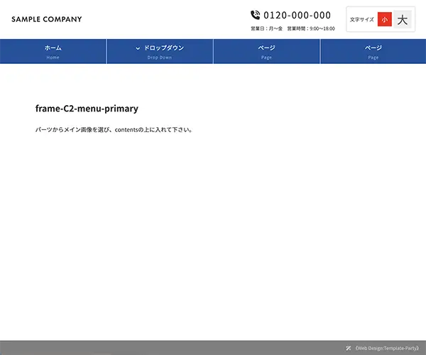Switch font size to large (大)
The image size is (426, 355).
[x=403, y=20]
